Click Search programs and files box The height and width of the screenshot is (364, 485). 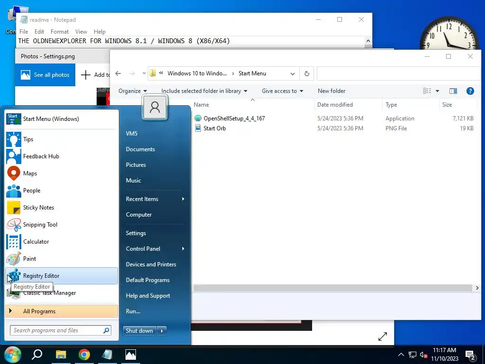click(x=60, y=330)
